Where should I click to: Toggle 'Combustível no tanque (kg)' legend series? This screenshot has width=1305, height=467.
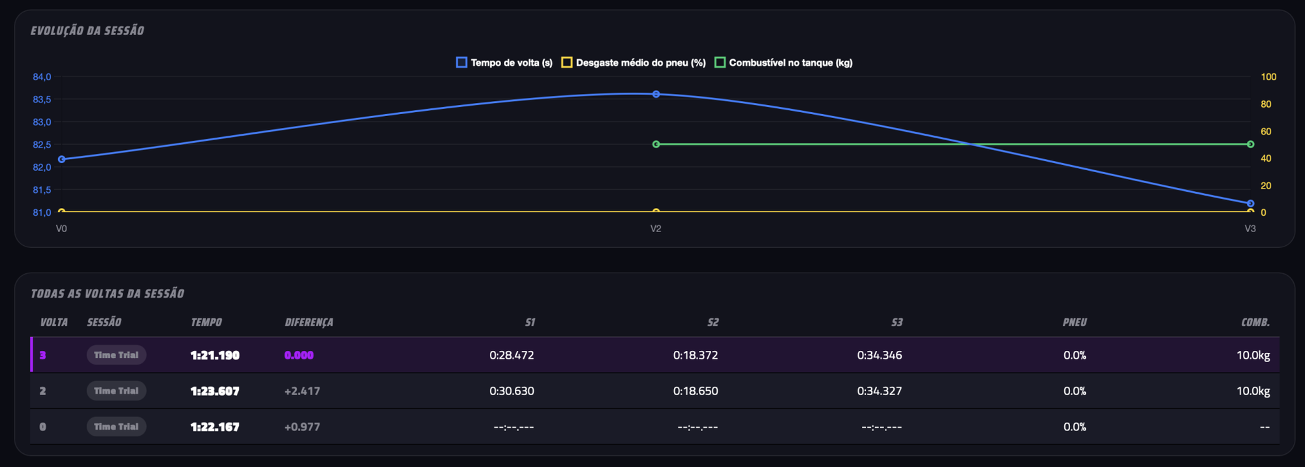click(x=784, y=63)
